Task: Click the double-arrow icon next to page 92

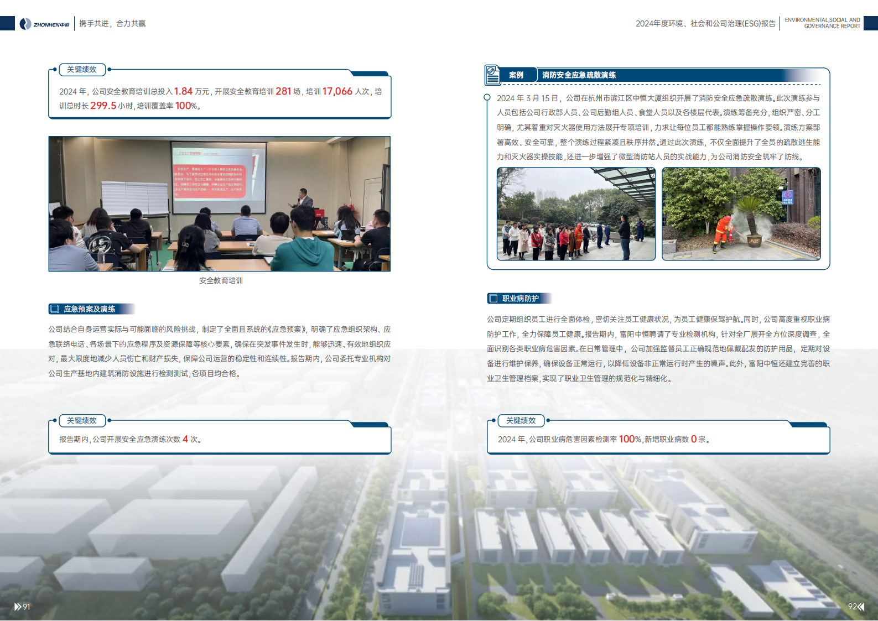Action: click(860, 607)
